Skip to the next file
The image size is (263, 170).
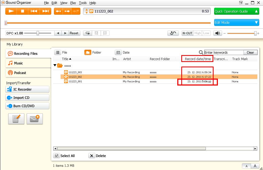point(45,11)
